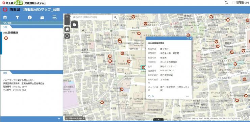Screen dimensions: 250x122
Task: Return map to the default home extent
Action: click(x=67, y=29)
